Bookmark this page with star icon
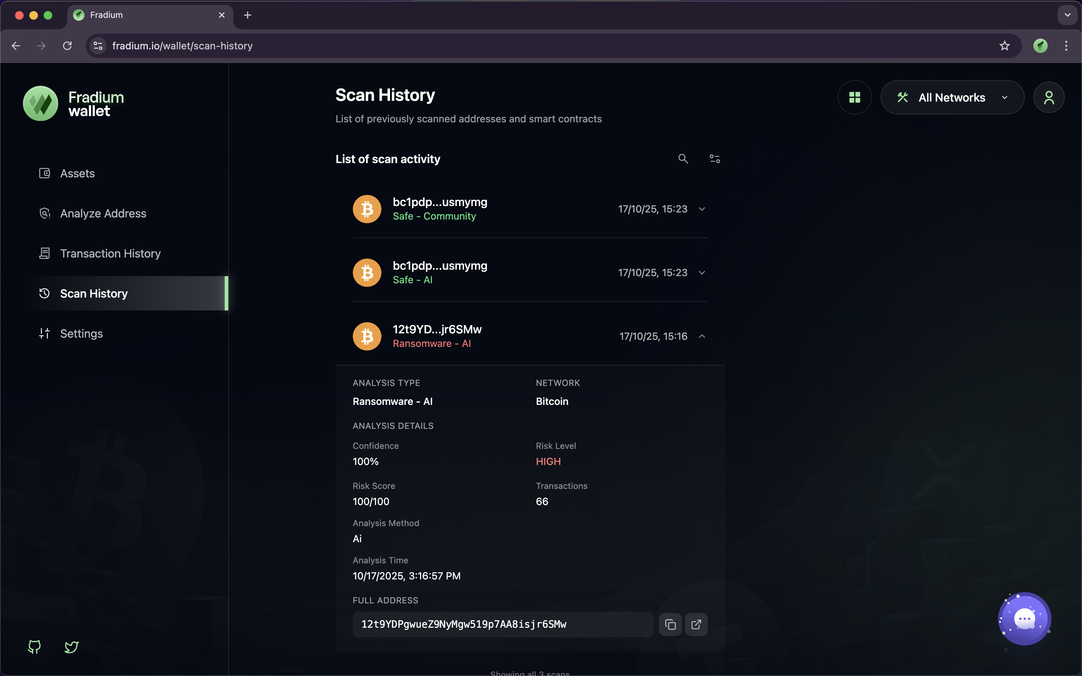 (1004, 46)
